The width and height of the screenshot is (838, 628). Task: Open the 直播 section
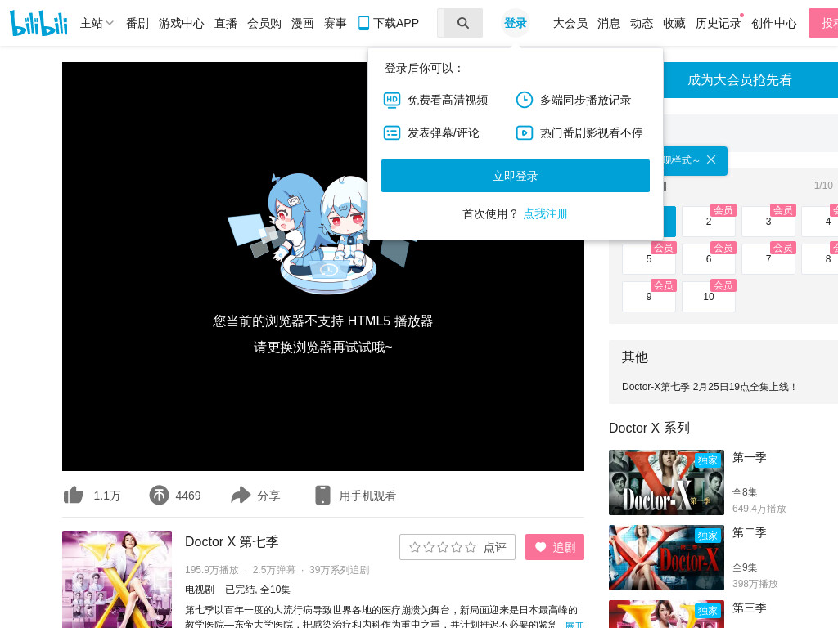point(226,23)
